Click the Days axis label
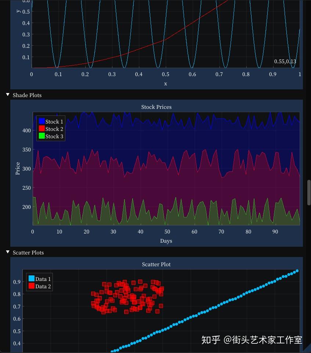Screen dimensions: 311x353 pyautogui.click(x=166, y=241)
